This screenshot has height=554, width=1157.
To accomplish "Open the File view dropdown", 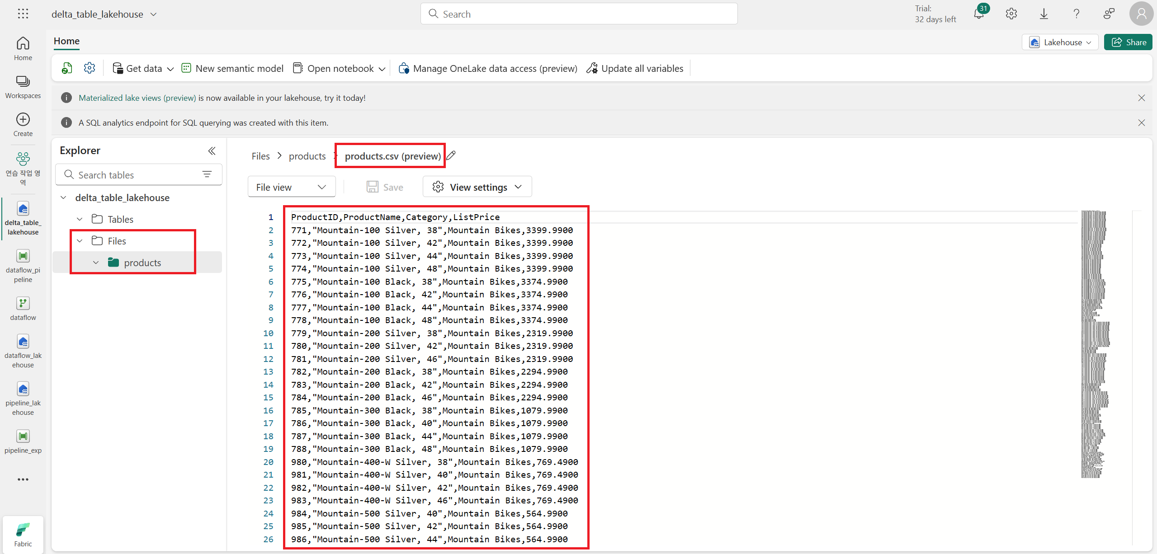I will 291,187.
